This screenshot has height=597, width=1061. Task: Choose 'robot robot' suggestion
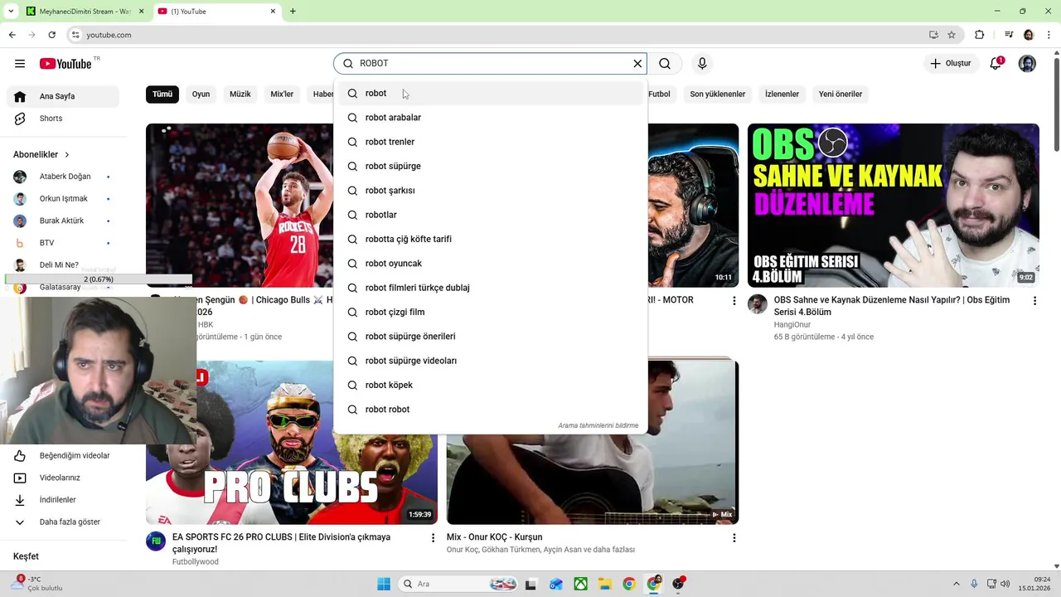pyautogui.click(x=490, y=410)
